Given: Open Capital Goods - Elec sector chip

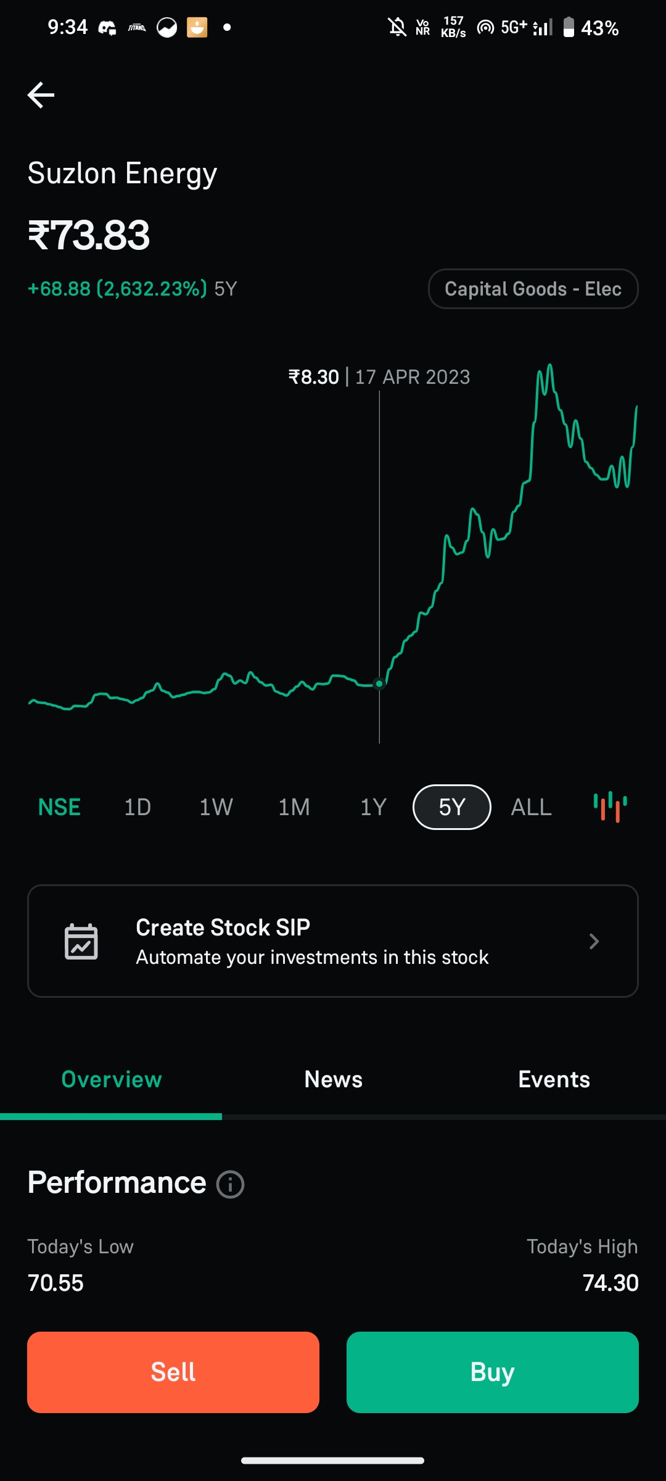Looking at the screenshot, I should [x=533, y=289].
